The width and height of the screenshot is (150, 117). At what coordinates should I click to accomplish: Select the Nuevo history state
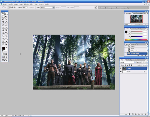(x=137, y=46)
